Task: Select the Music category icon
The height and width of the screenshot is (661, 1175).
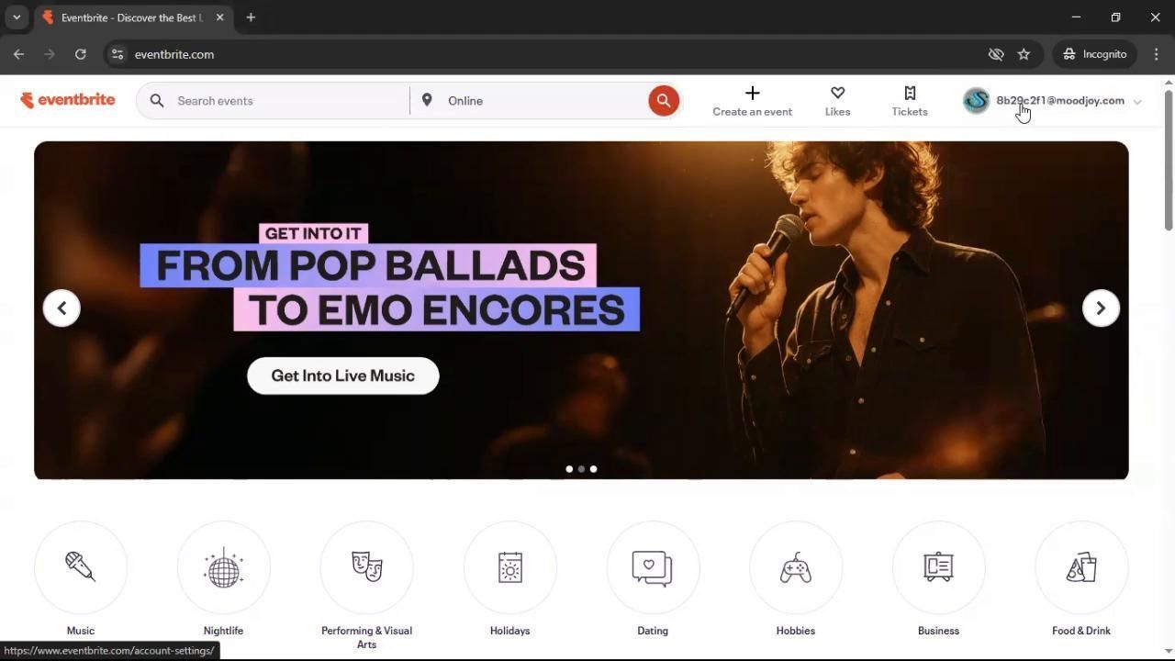Action: tap(80, 567)
